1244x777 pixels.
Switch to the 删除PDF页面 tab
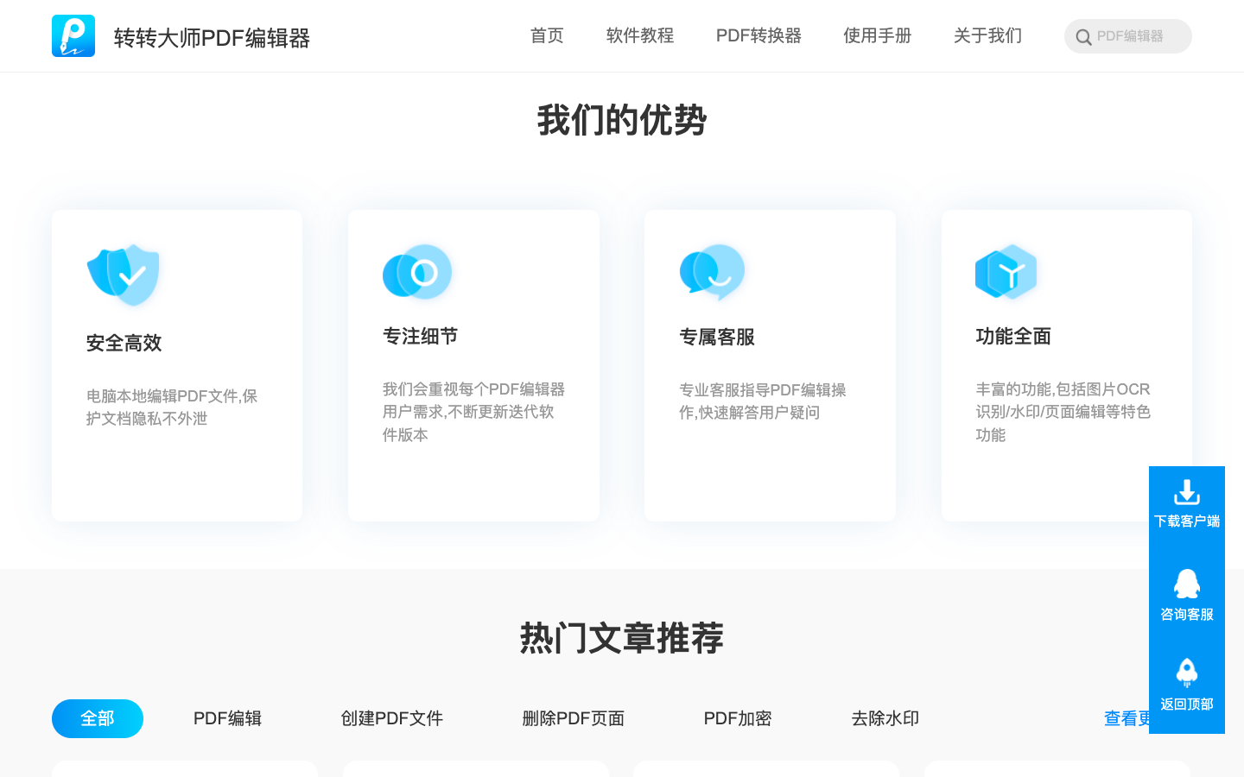[x=574, y=718]
